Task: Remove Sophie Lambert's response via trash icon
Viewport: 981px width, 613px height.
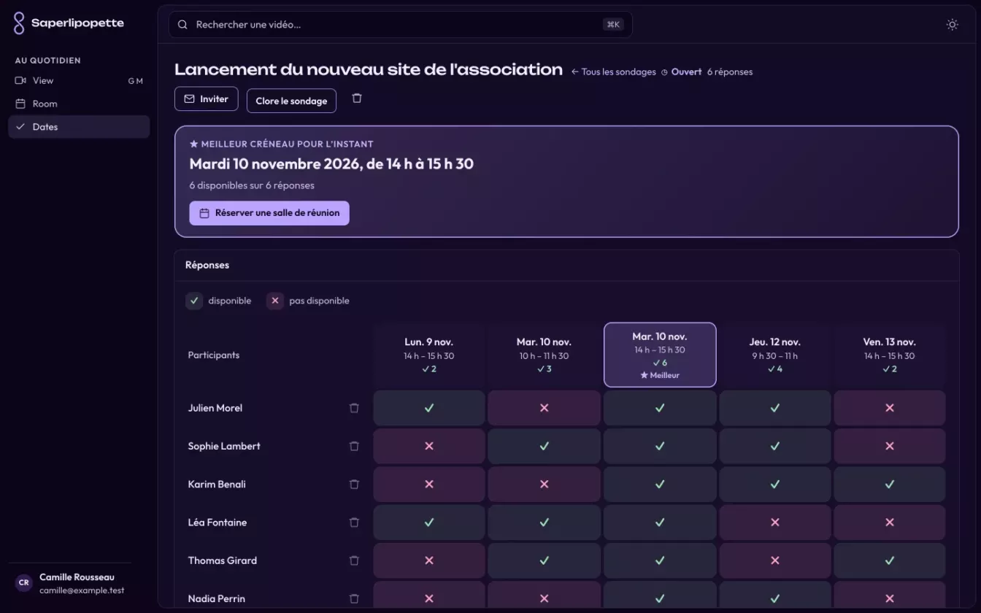Action: (x=354, y=446)
